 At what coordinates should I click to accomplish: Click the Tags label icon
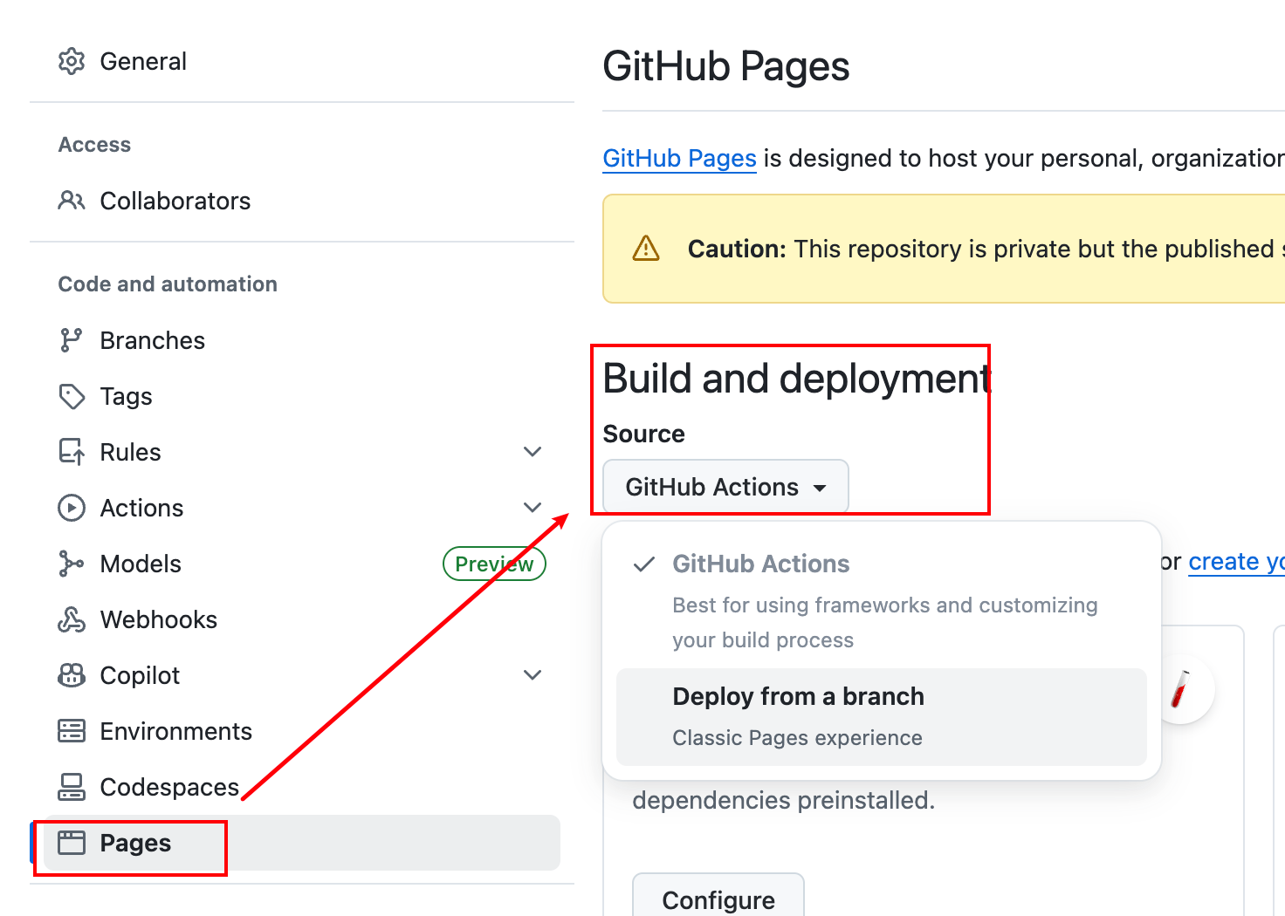(x=72, y=396)
